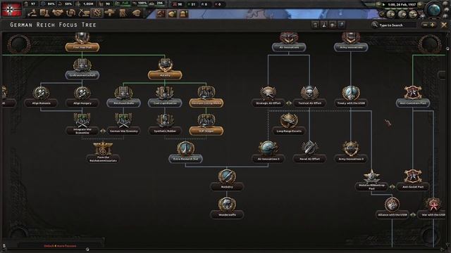Close the focus tree with the X
The width and height of the screenshot is (451, 253).
coord(444,25)
